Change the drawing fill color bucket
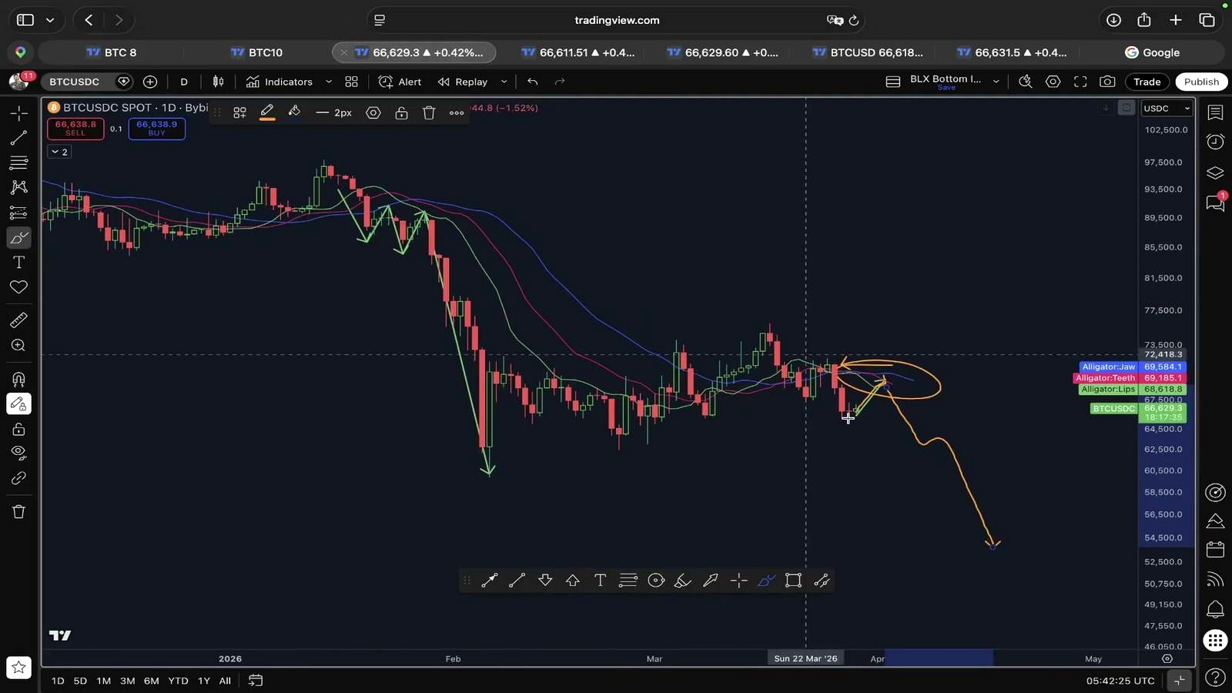1232x693 pixels. 294,113
